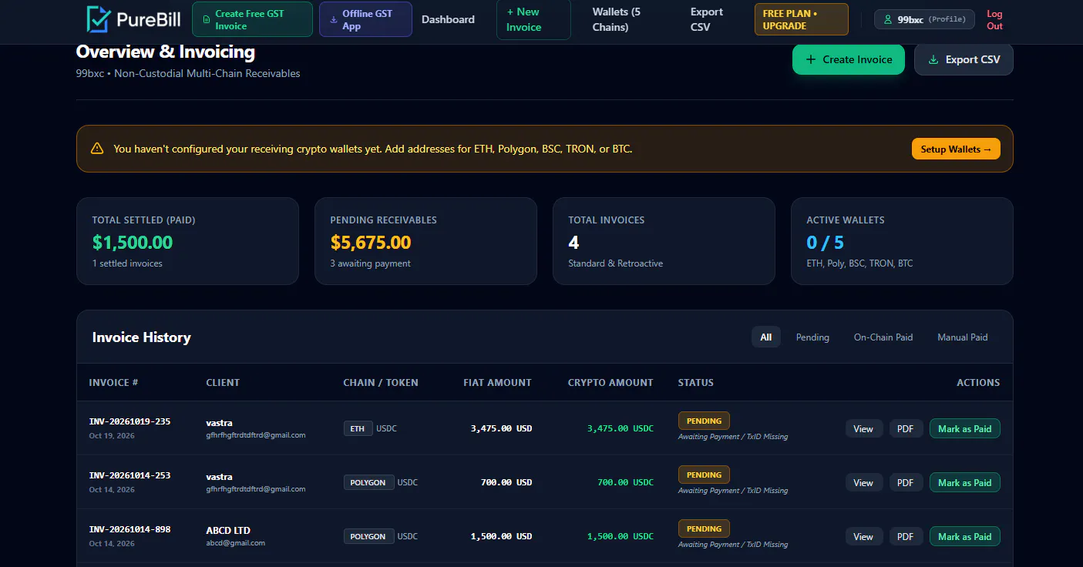Download PDF for invoice INV-20261014-253
1083x567 pixels.
(906, 482)
